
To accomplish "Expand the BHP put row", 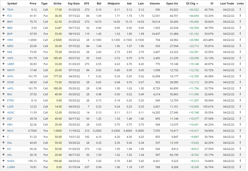I will tap(3, 34).
